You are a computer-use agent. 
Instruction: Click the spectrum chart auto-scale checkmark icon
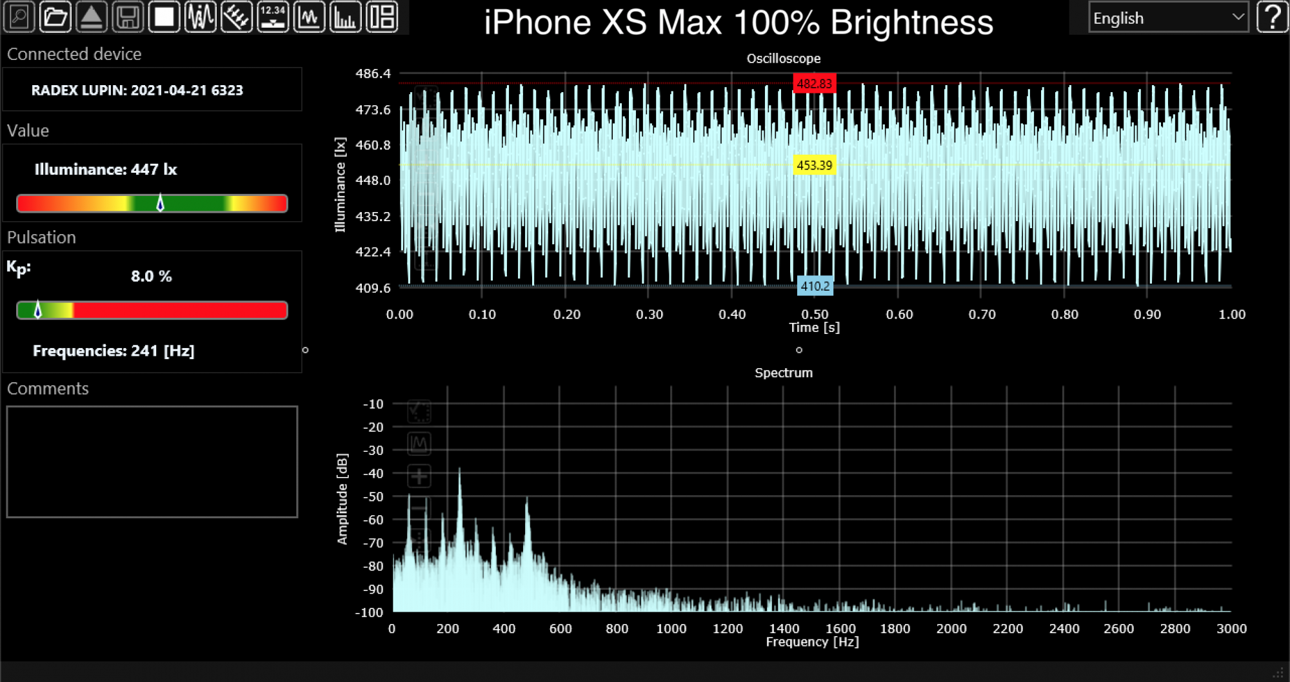419,411
